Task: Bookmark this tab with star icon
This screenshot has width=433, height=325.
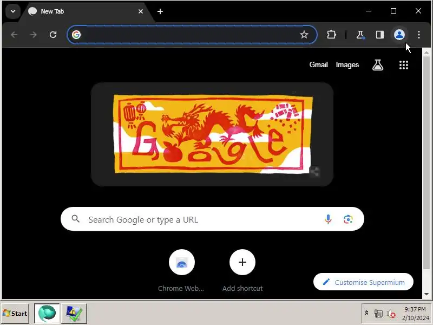Action: (x=304, y=35)
